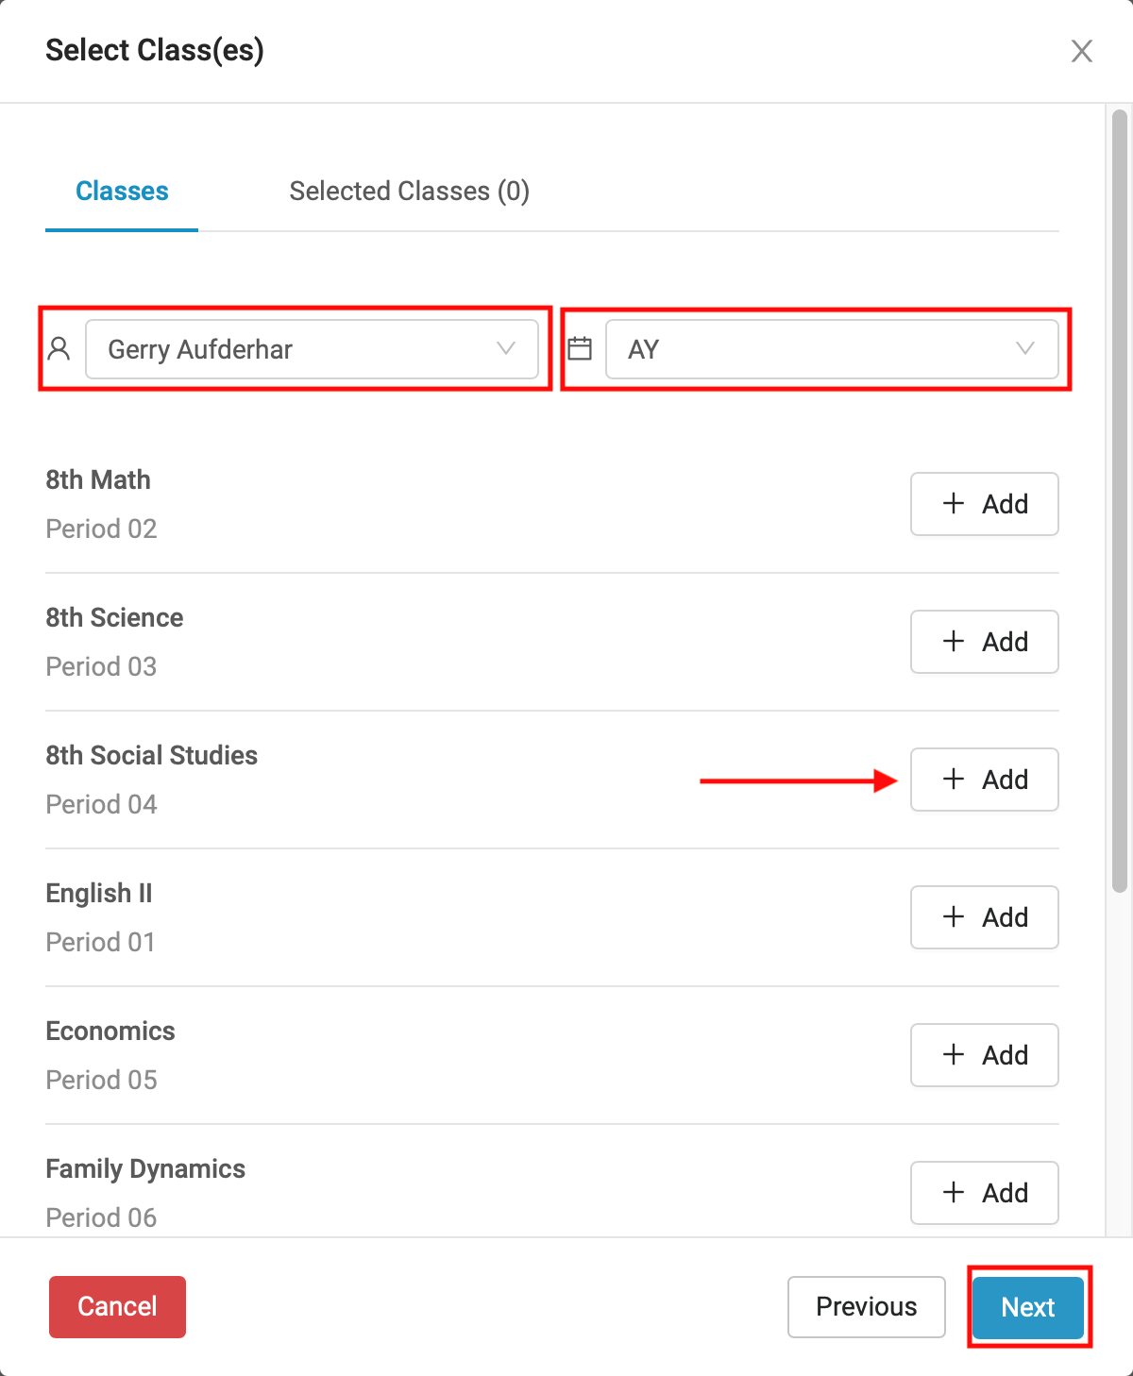Click plus icon for 8th Science
The width and height of the screenshot is (1133, 1376).
pyautogui.click(x=954, y=641)
